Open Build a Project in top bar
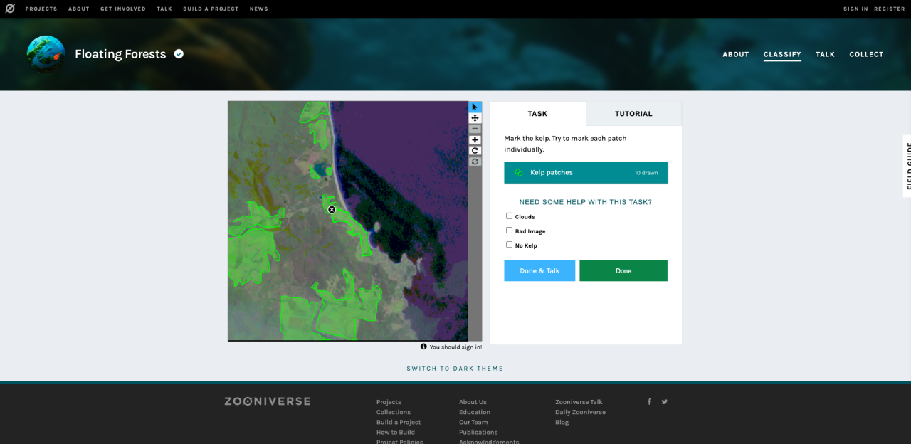911x444 pixels. [211, 9]
